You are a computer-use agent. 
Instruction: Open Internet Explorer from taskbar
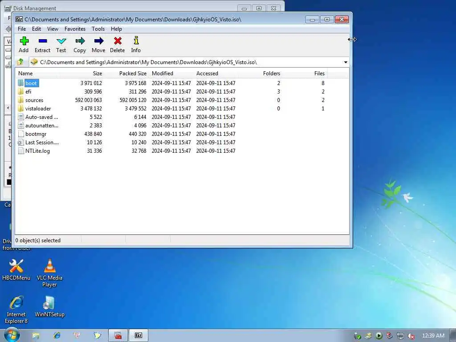(x=57, y=335)
